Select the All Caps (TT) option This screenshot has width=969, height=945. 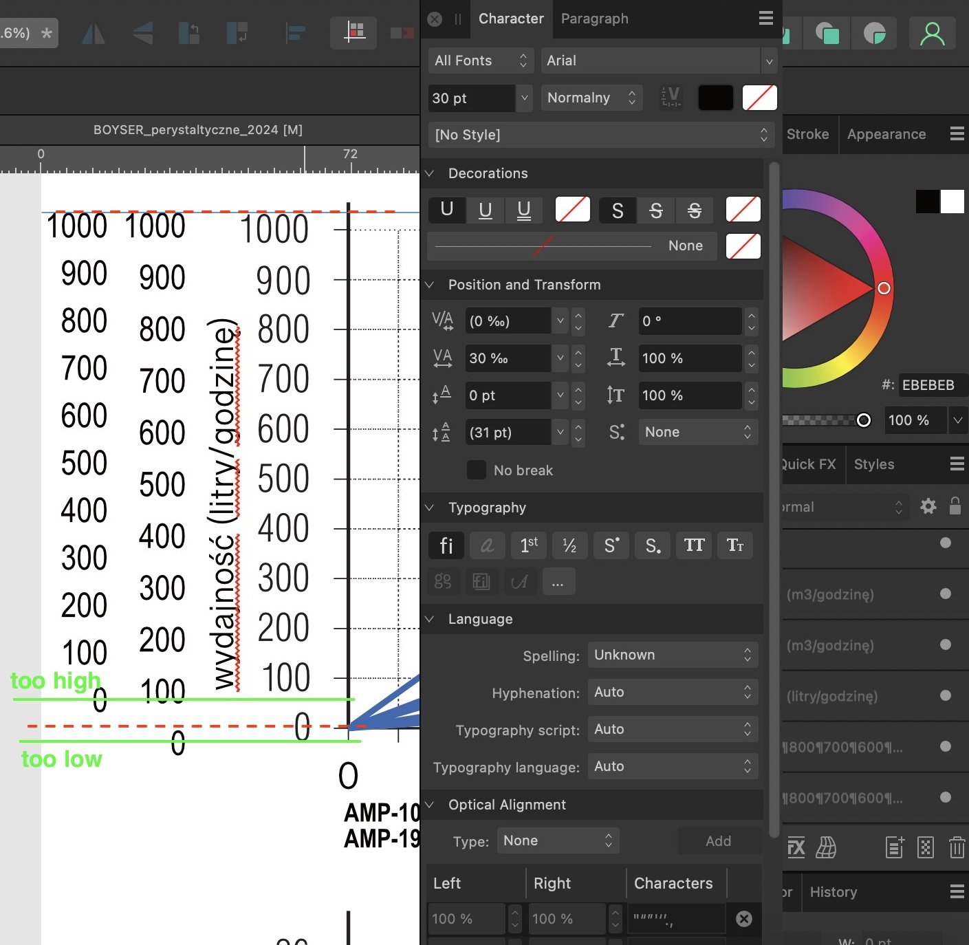click(x=693, y=545)
